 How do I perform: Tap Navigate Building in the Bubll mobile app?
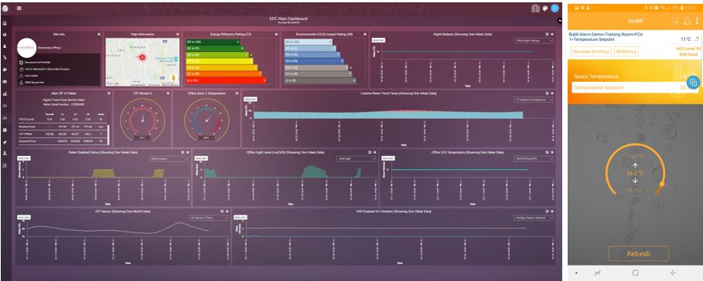pos(592,52)
